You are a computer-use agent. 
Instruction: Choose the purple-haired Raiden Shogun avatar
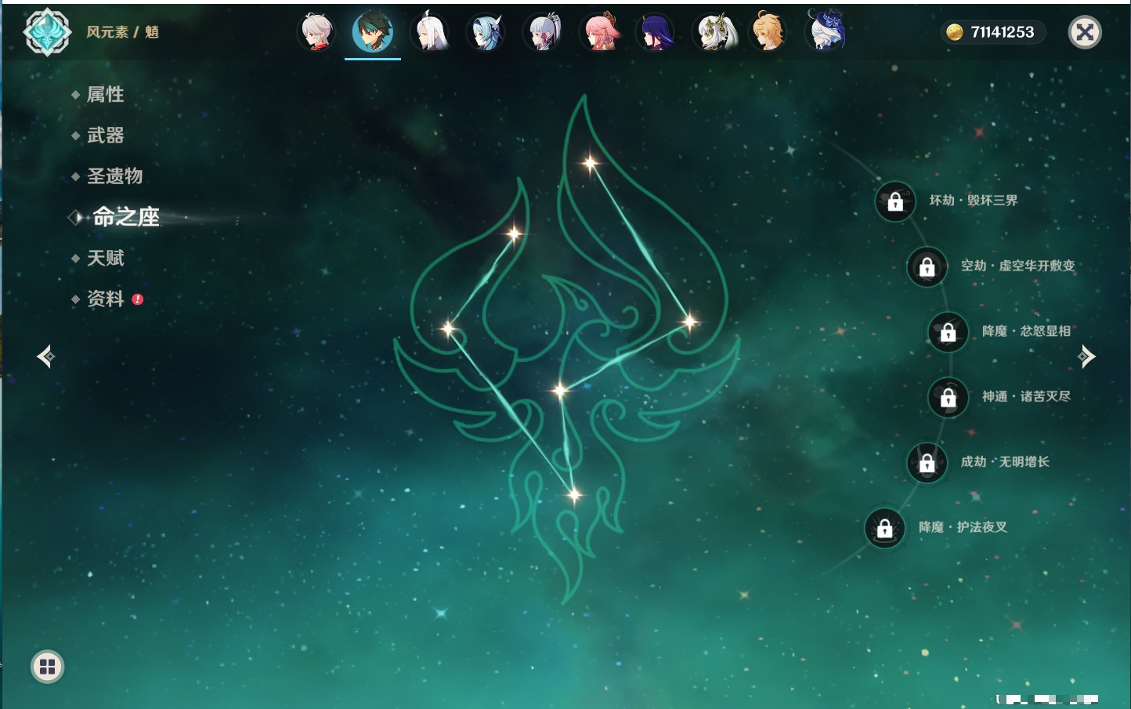[x=656, y=32]
